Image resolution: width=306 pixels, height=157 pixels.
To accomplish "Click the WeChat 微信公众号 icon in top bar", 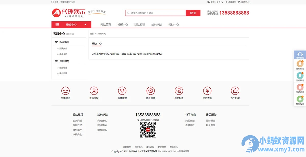I will pos(208,2).
